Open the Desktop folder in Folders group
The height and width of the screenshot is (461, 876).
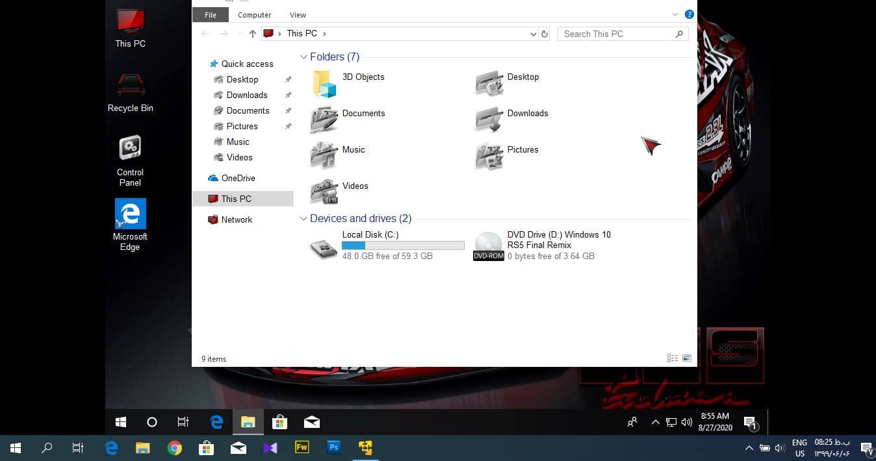pos(489,84)
